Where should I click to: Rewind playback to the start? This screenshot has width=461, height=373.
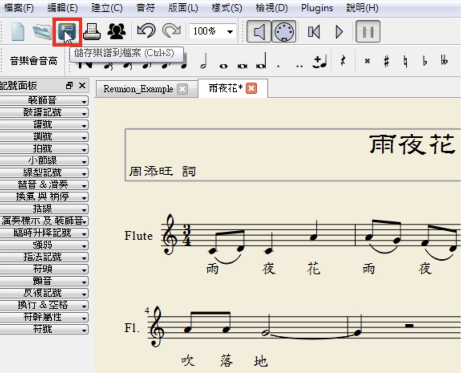[314, 32]
